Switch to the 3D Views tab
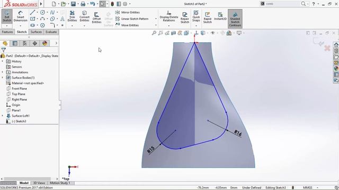339x190 pixels. tap(39, 183)
